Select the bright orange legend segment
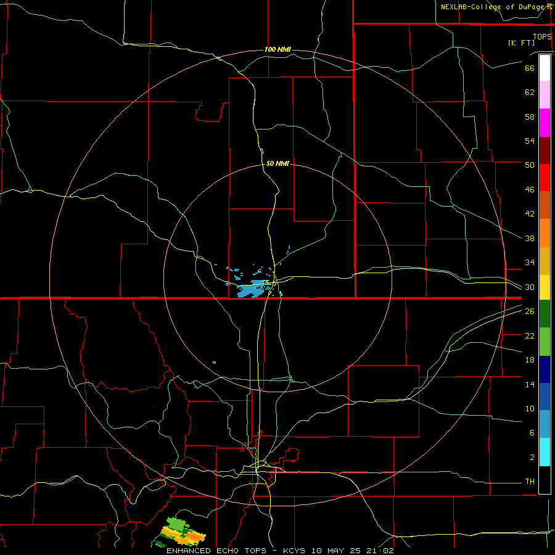Viewport: 555px width, 555px height. pyautogui.click(x=545, y=233)
